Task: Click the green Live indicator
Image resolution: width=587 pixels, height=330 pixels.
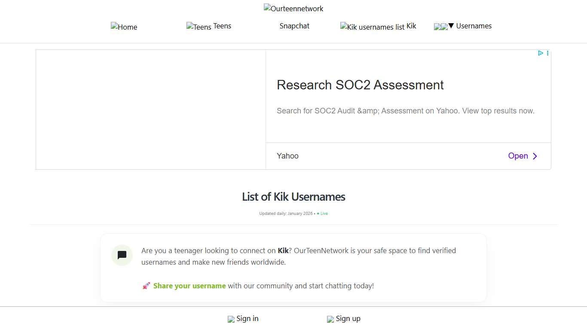Action: (x=322, y=213)
